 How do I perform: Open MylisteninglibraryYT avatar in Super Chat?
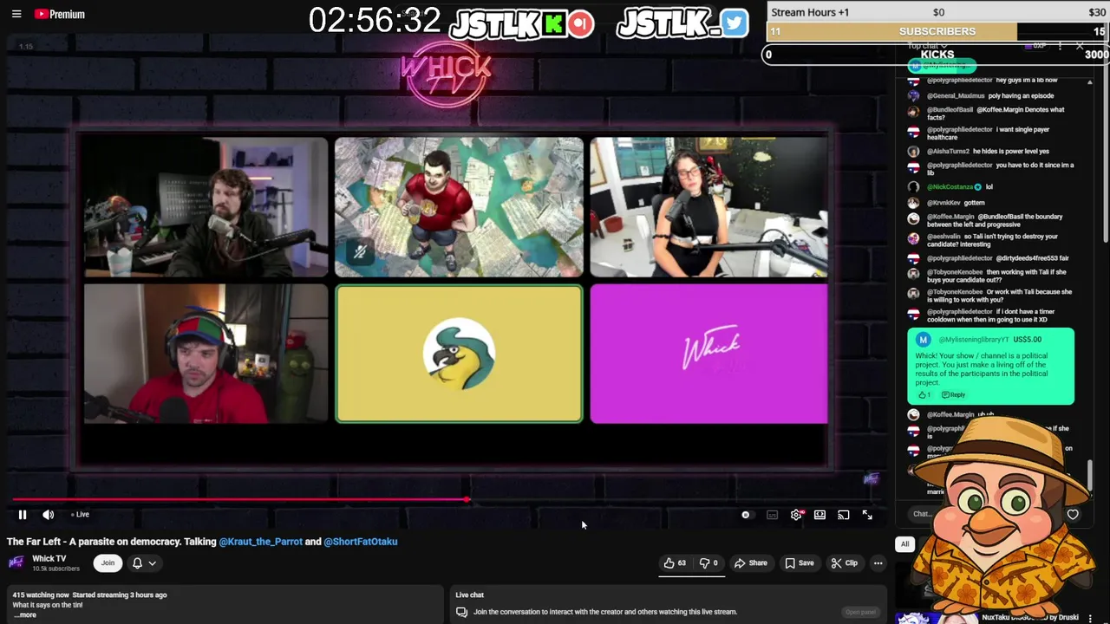[x=924, y=340]
